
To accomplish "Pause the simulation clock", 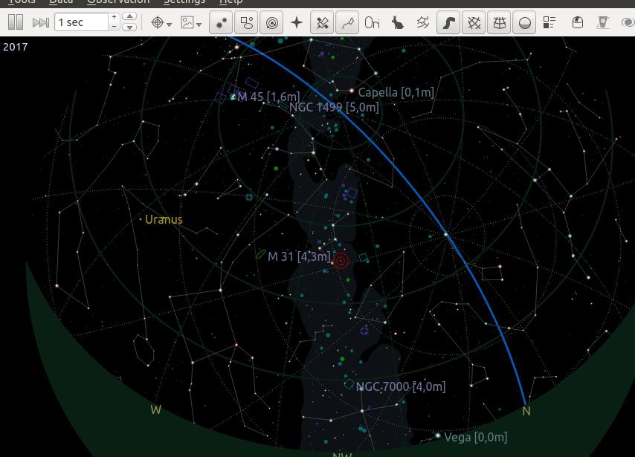I will click(16, 22).
